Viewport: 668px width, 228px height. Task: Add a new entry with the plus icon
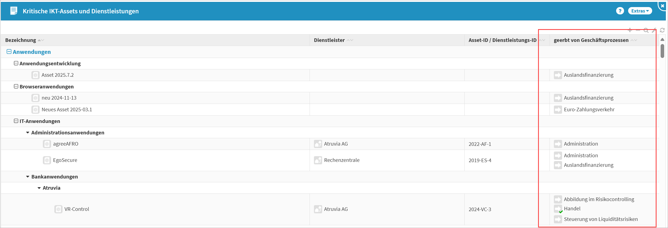630,30
